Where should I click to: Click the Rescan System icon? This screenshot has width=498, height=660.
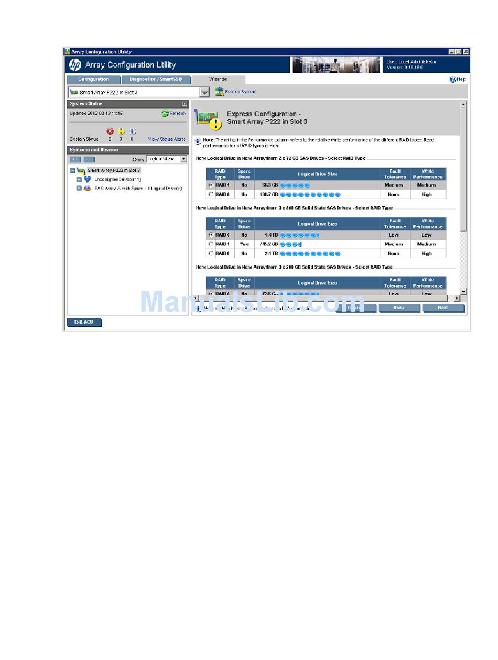pyautogui.click(x=219, y=91)
